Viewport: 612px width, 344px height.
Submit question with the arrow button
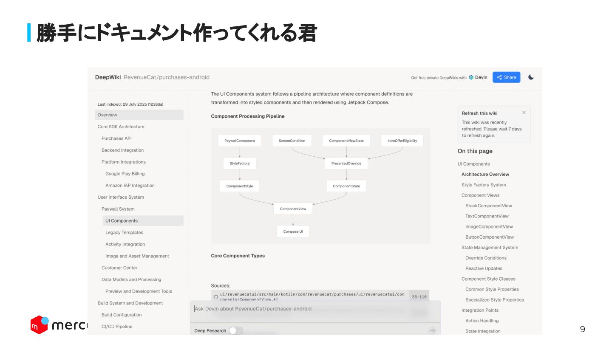[x=432, y=330]
